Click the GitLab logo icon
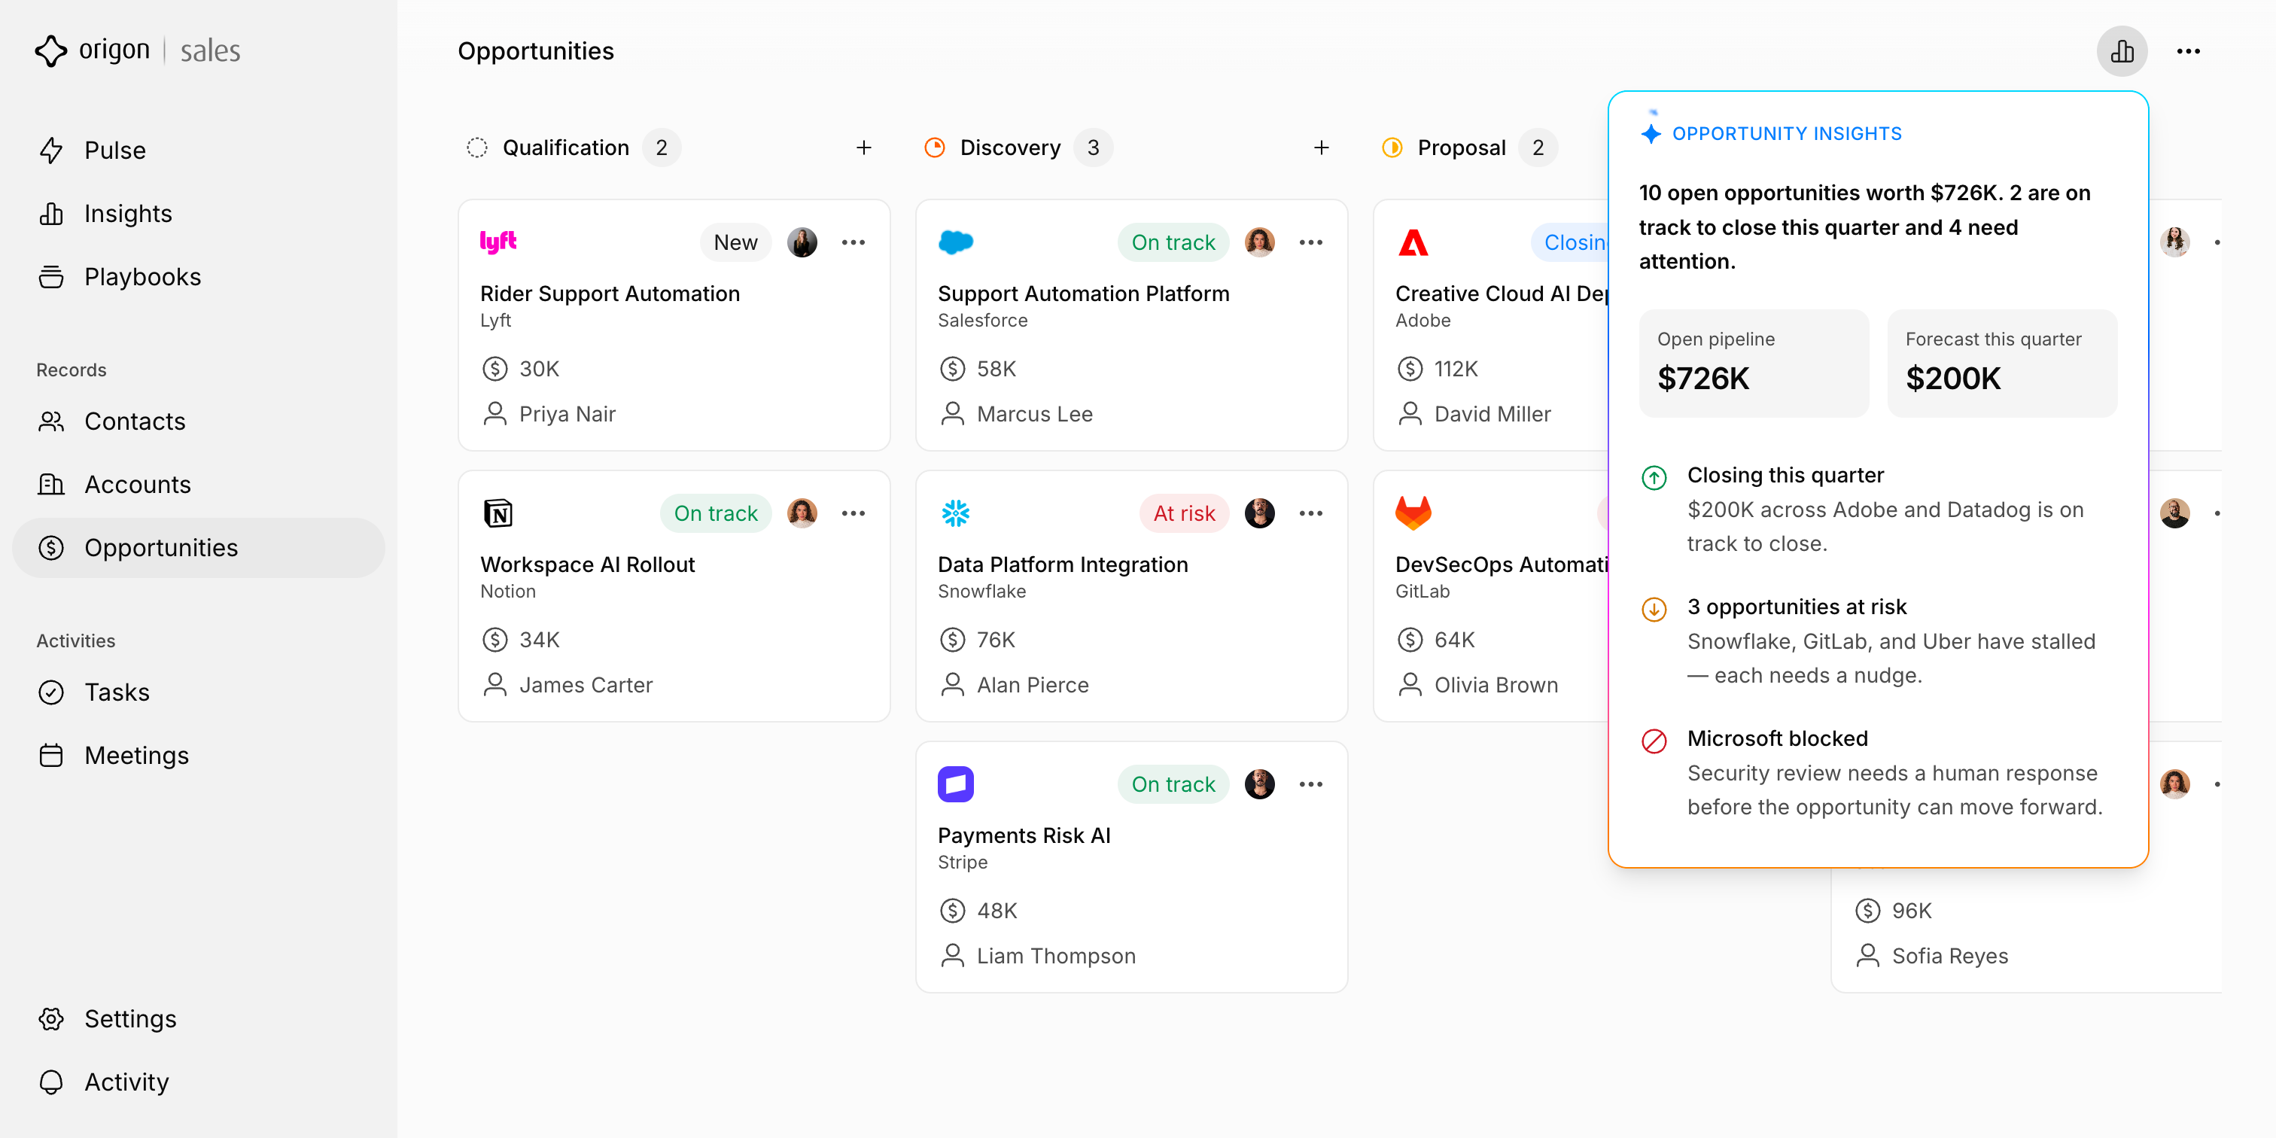Screen dimensions: 2276x1138 coord(1413,513)
